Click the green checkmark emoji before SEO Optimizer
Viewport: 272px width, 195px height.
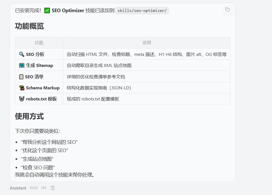(47, 11)
